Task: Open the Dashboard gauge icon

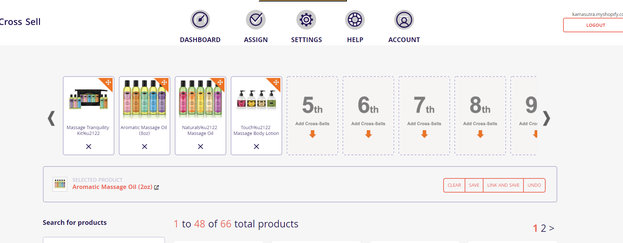Action: [200, 20]
